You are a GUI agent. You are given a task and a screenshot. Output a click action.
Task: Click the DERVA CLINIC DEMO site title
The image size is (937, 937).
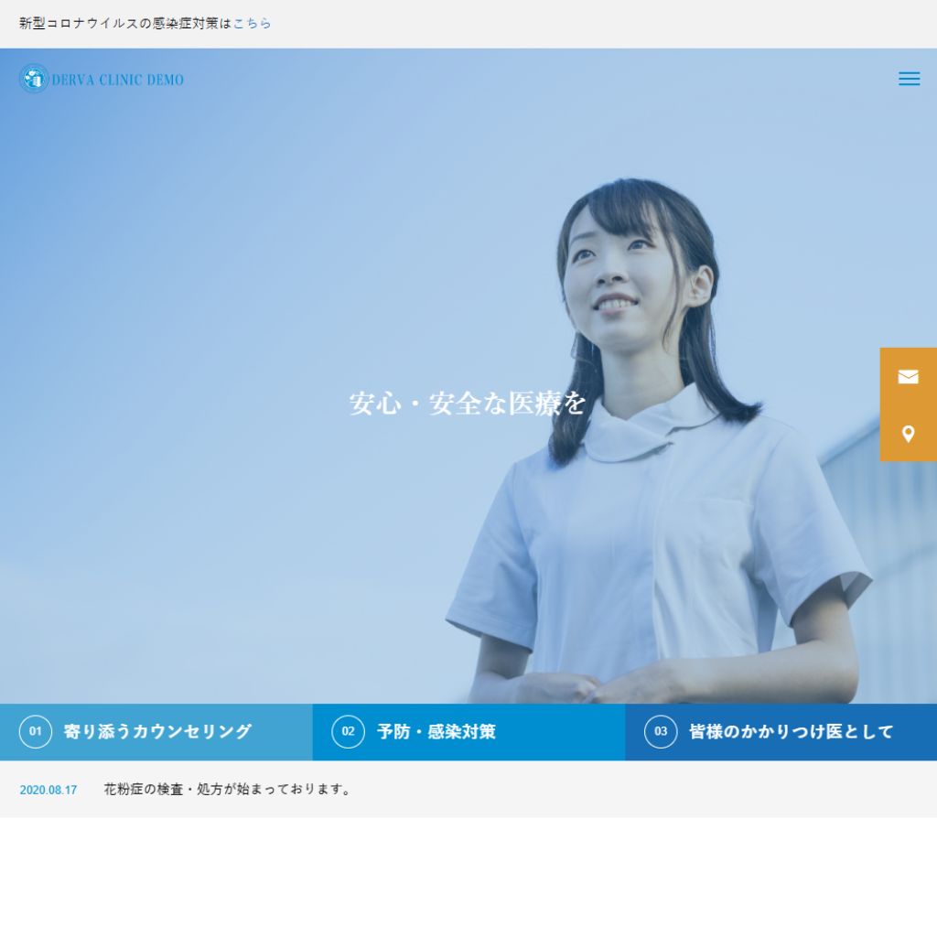tap(119, 79)
